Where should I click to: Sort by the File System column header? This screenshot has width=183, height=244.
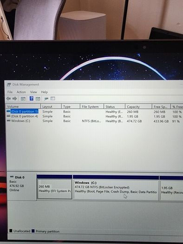92,106
